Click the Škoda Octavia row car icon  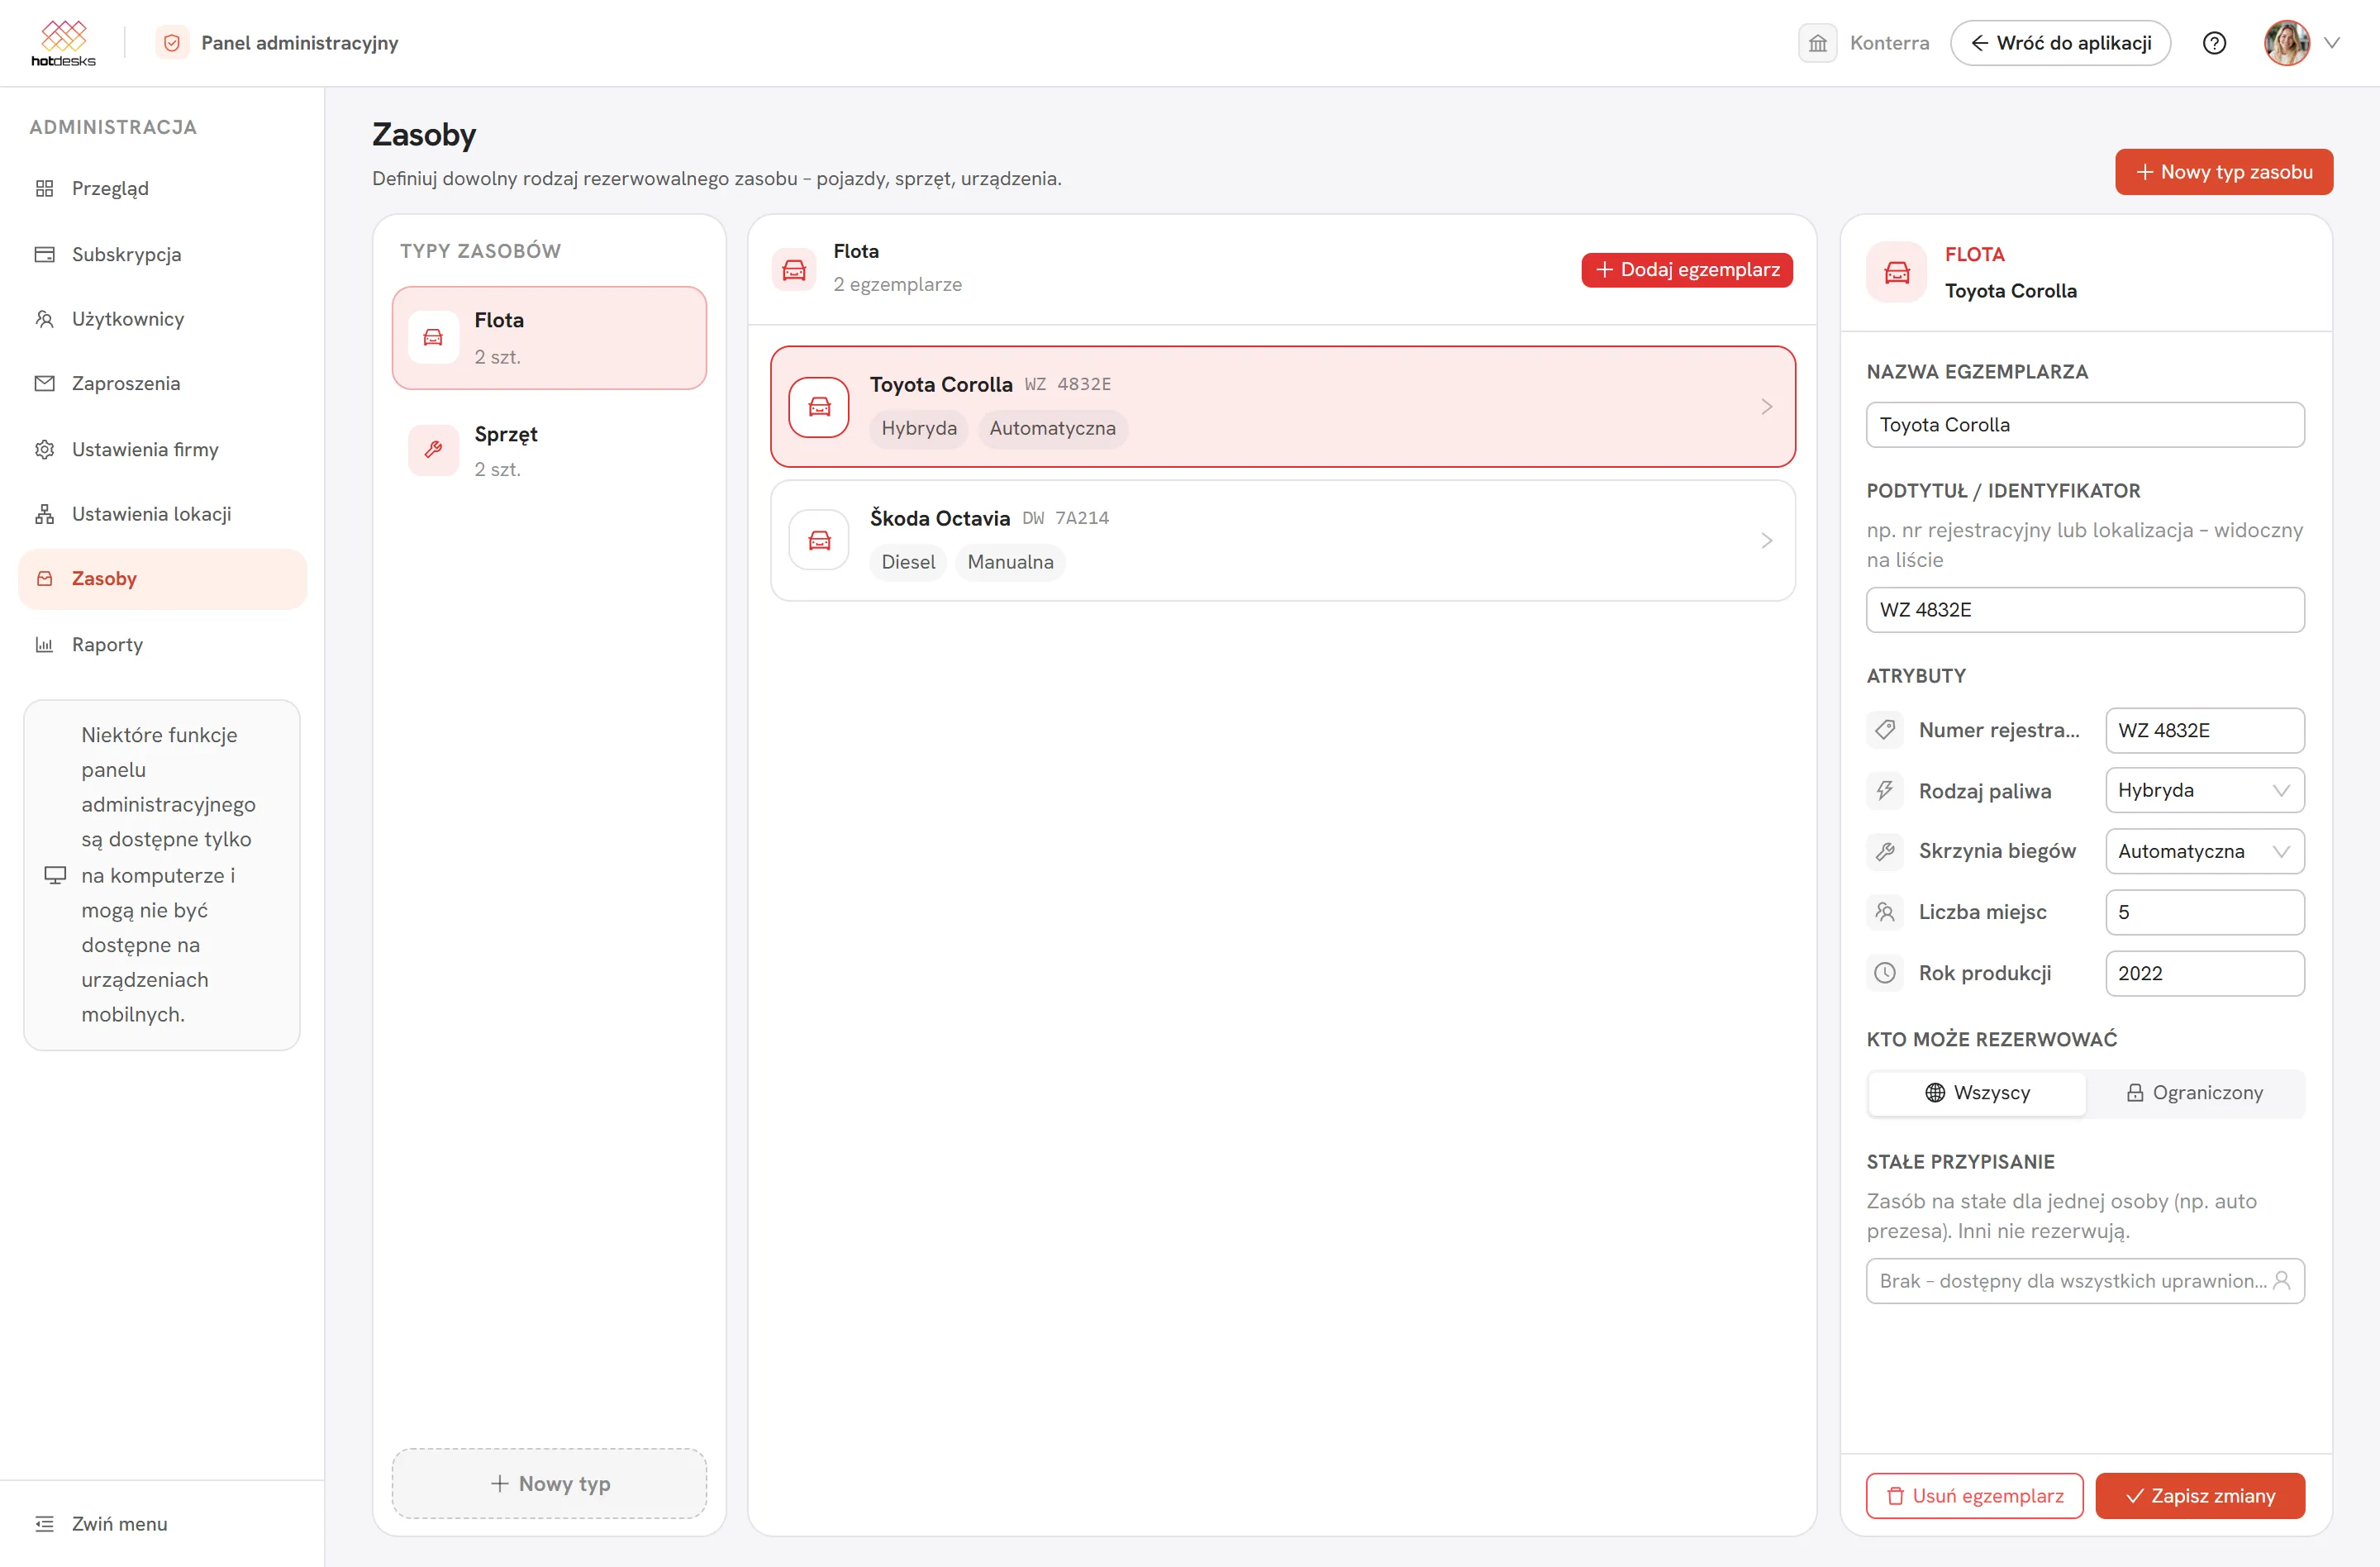(819, 541)
